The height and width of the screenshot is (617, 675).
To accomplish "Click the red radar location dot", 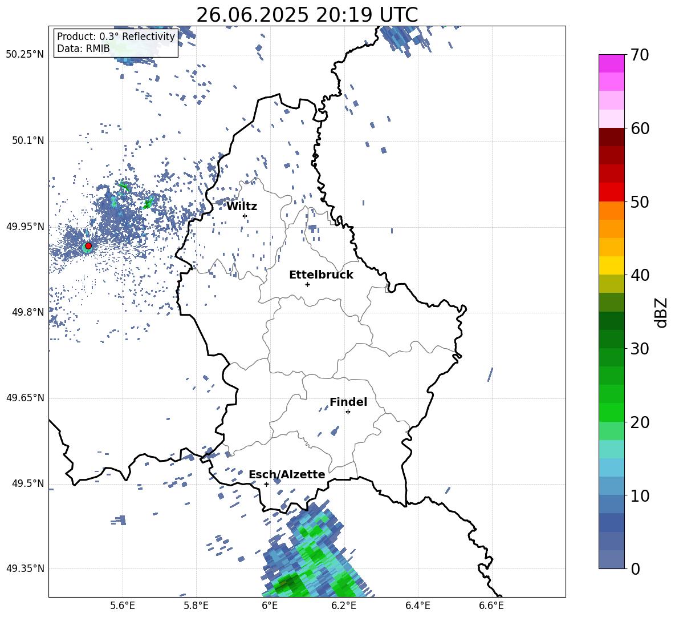I will (x=88, y=246).
